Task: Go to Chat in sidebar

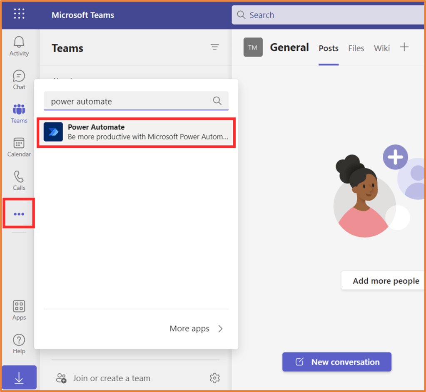Action: point(19,79)
